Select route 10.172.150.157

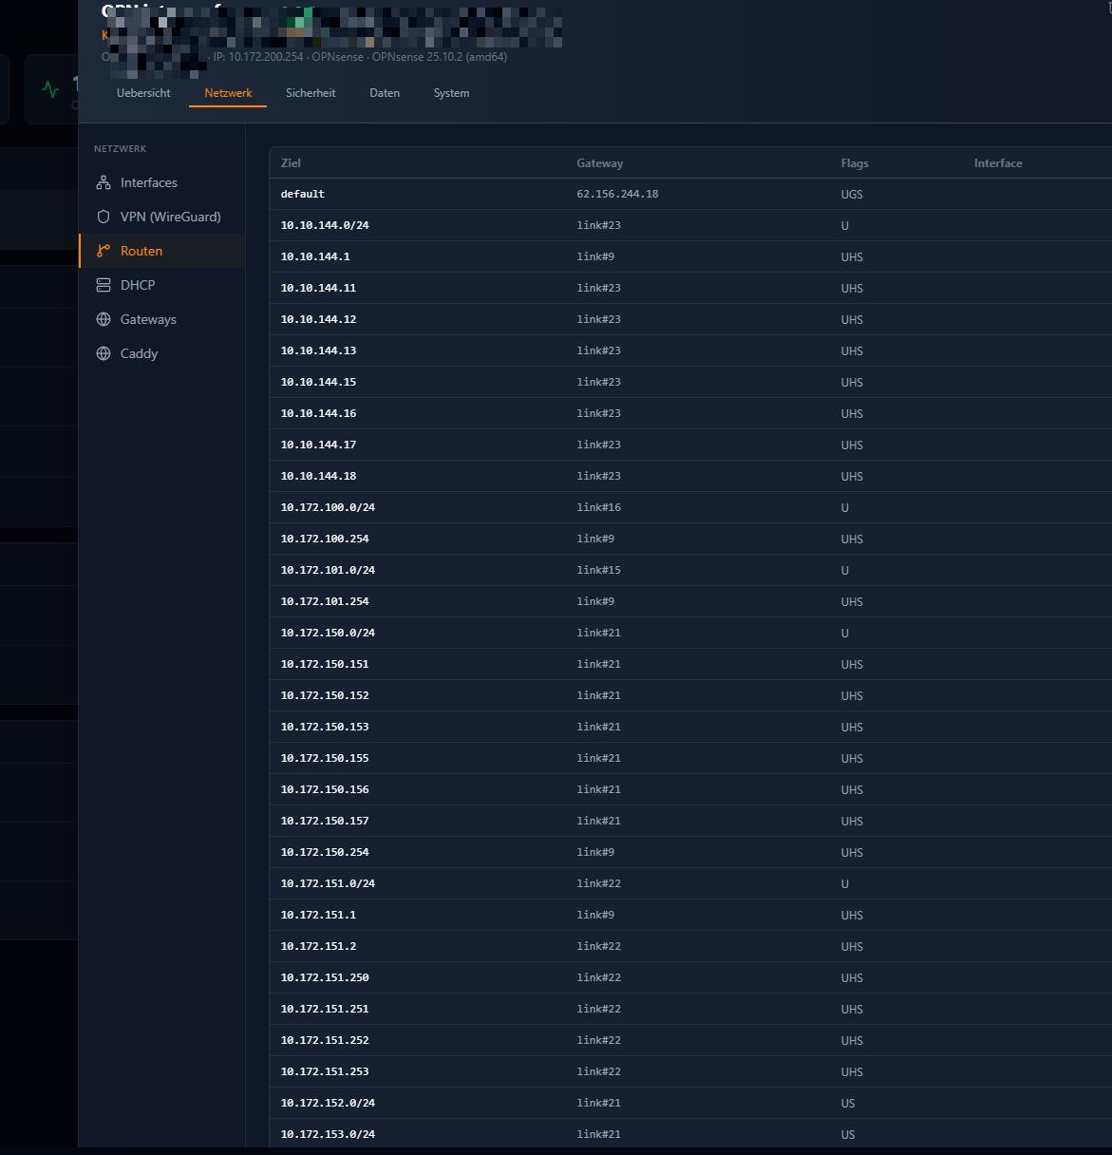coord(690,821)
